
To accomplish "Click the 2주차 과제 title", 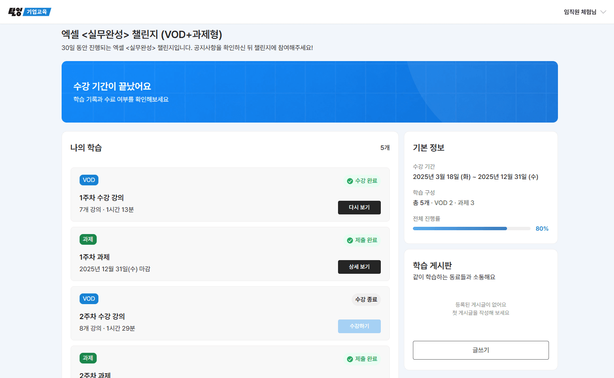I will click(95, 375).
